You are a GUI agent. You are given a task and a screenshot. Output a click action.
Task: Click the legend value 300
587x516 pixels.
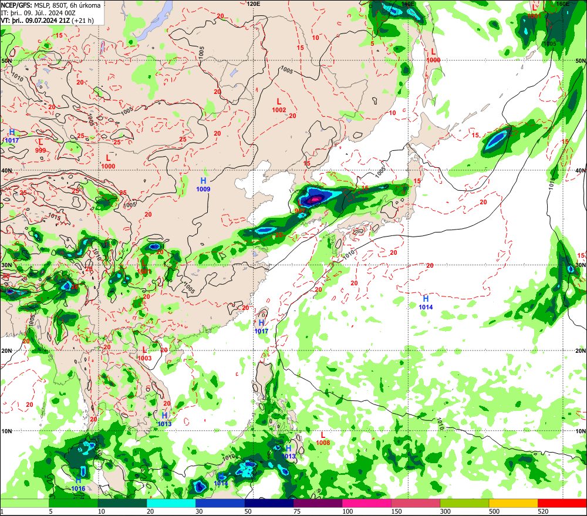[445, 511]
